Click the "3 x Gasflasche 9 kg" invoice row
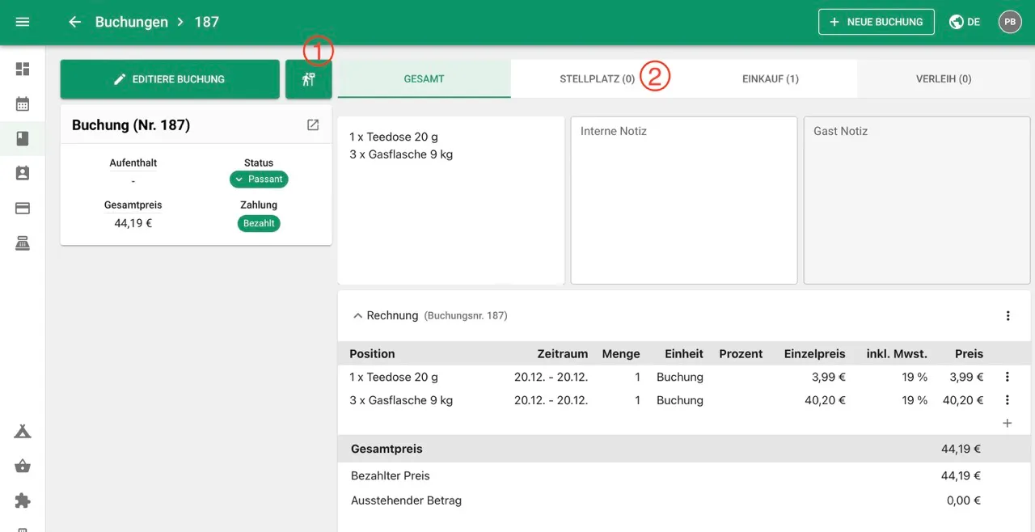 (684, 400)
